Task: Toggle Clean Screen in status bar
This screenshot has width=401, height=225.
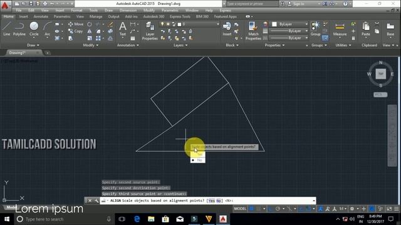Action: (389, 209)
